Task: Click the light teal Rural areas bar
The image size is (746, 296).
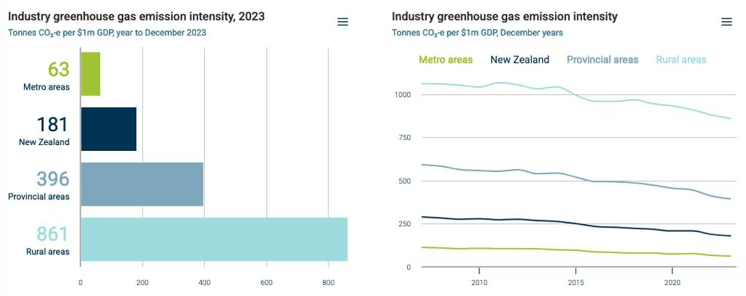Action: (214, 239)
